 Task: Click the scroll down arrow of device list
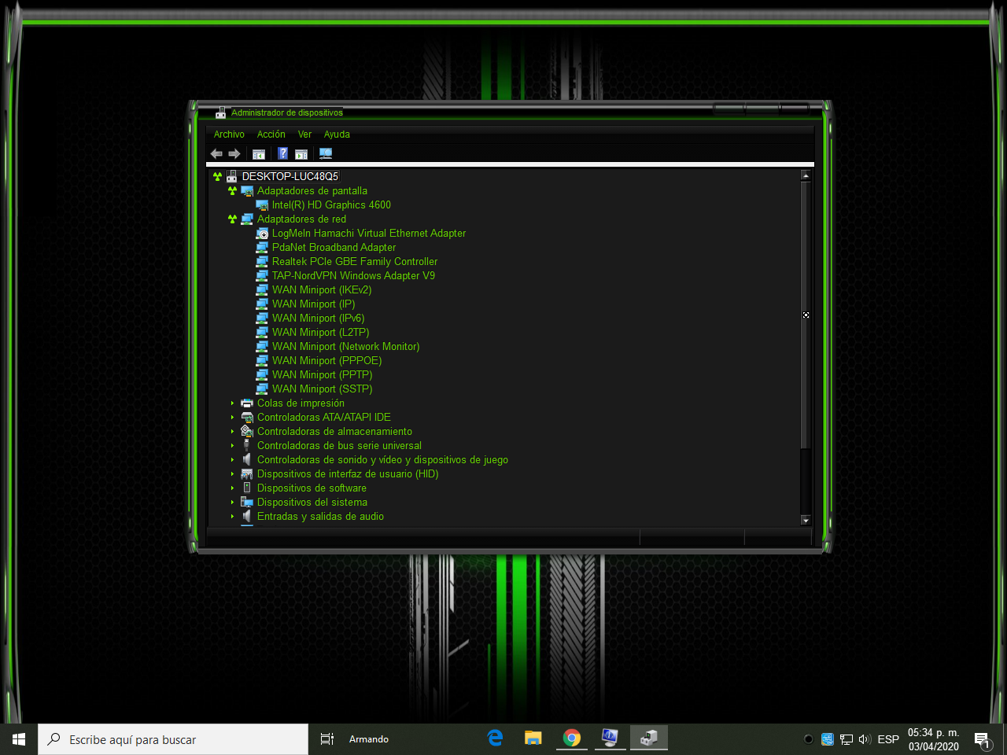pos(805,520)
